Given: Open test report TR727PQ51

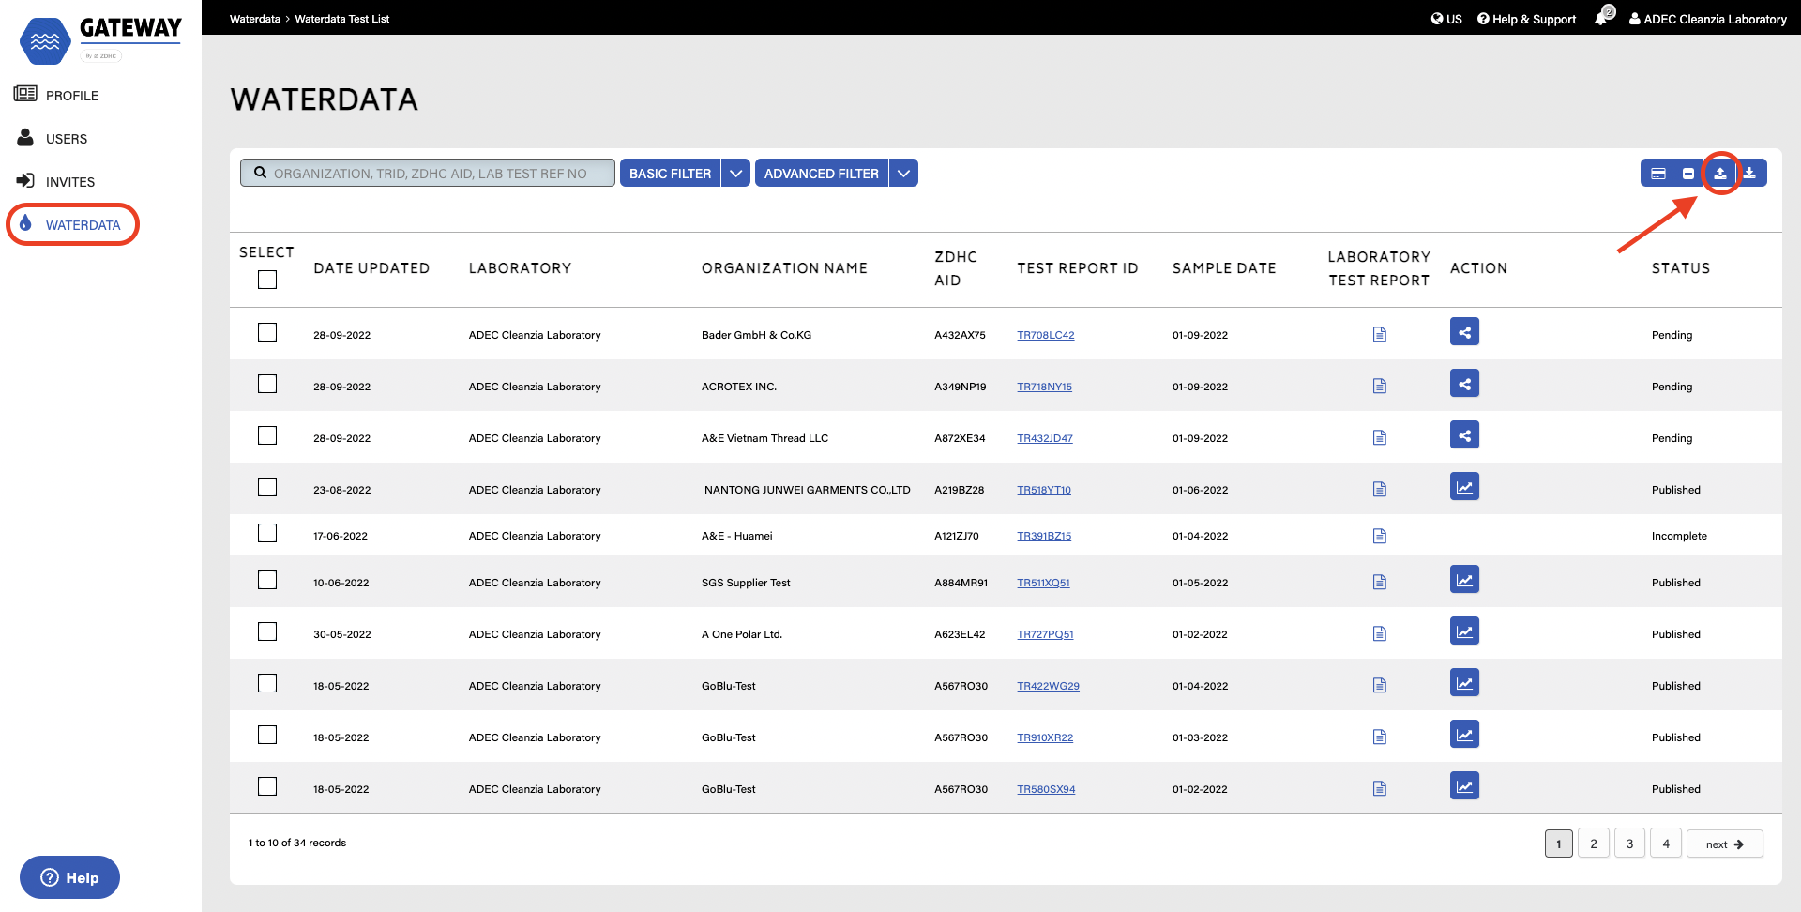Looking at the screenshot, I should tap(1045, 634).
